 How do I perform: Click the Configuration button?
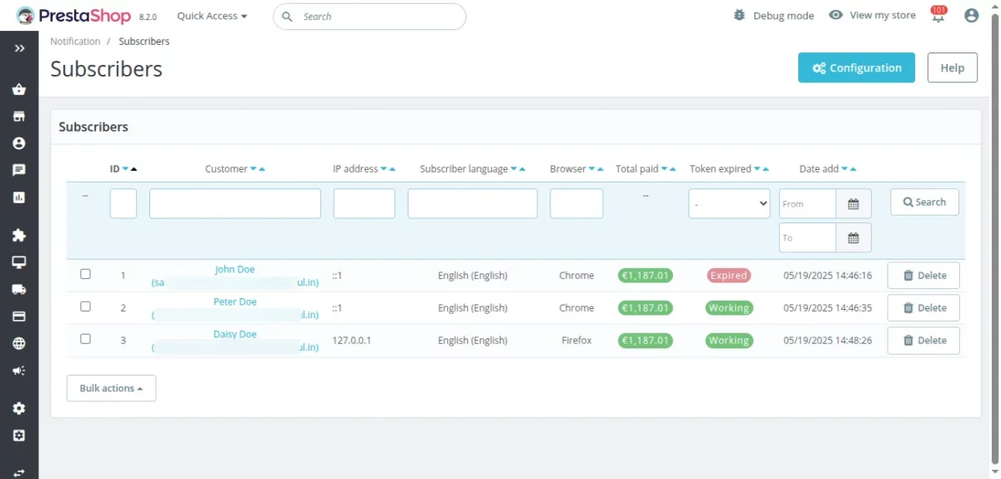coord(857,67)
